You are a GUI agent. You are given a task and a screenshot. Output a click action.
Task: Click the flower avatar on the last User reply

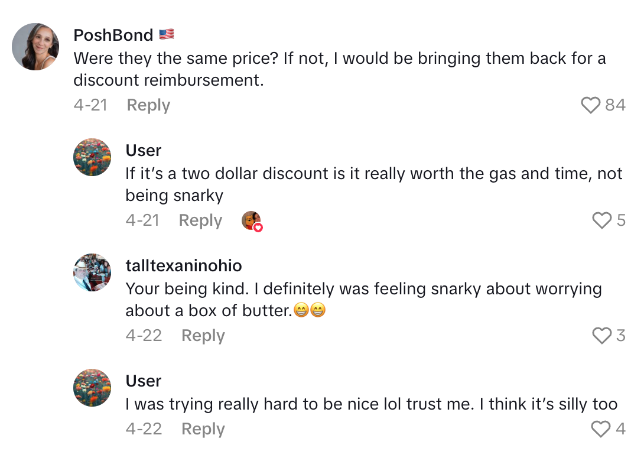tap(92, 388)
